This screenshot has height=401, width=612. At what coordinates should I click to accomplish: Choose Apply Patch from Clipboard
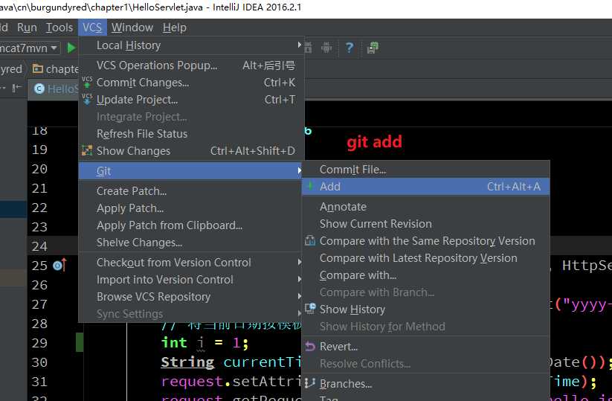point(191,225)
